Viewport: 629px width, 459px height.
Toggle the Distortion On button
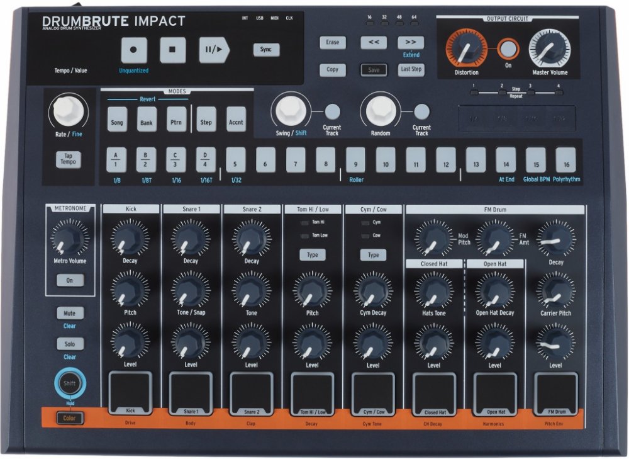point(508,48)
